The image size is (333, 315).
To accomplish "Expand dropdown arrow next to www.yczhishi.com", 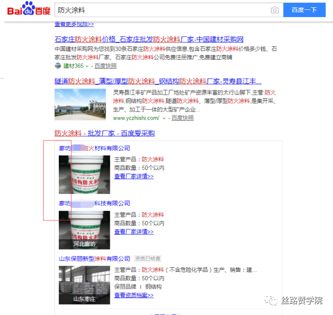I will [x=164, y=119].
